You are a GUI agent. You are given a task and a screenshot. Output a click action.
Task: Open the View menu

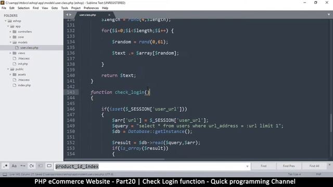click(x=45, y=8)
